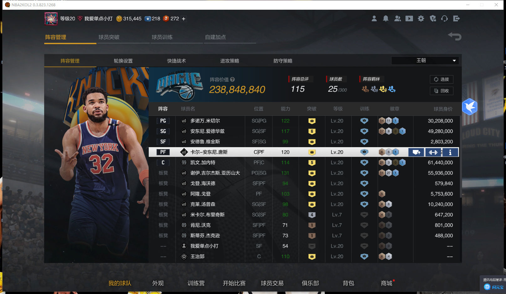Open the 进攻策略 sub-tab

pos(230,61)
